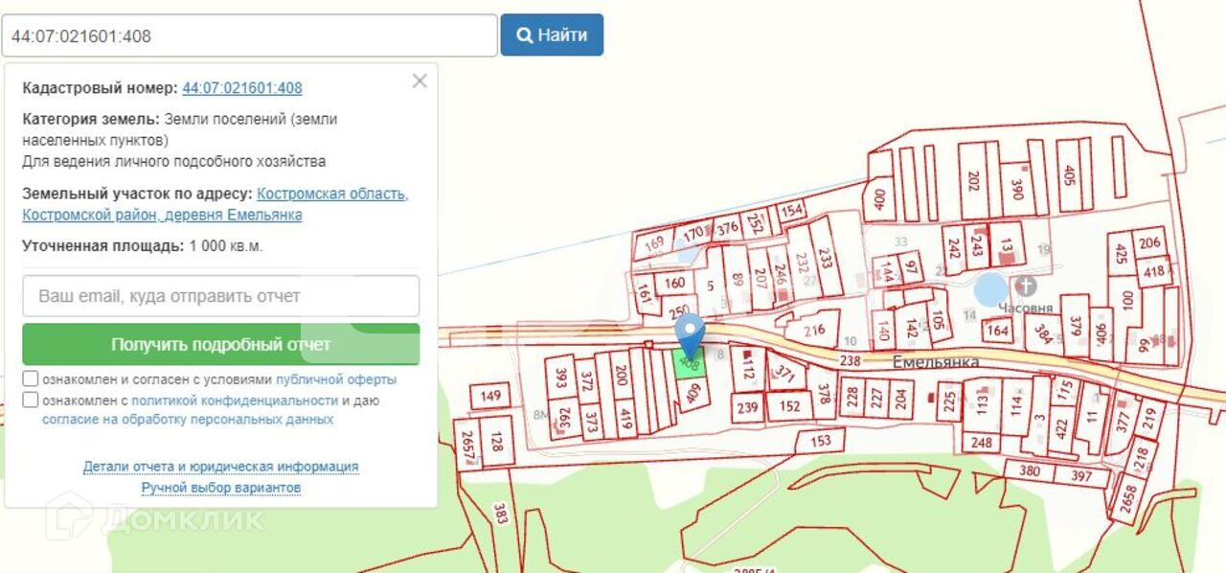Click the Часовня map label
Viewport: 1226px width, 573px height.
point(1026,308)
